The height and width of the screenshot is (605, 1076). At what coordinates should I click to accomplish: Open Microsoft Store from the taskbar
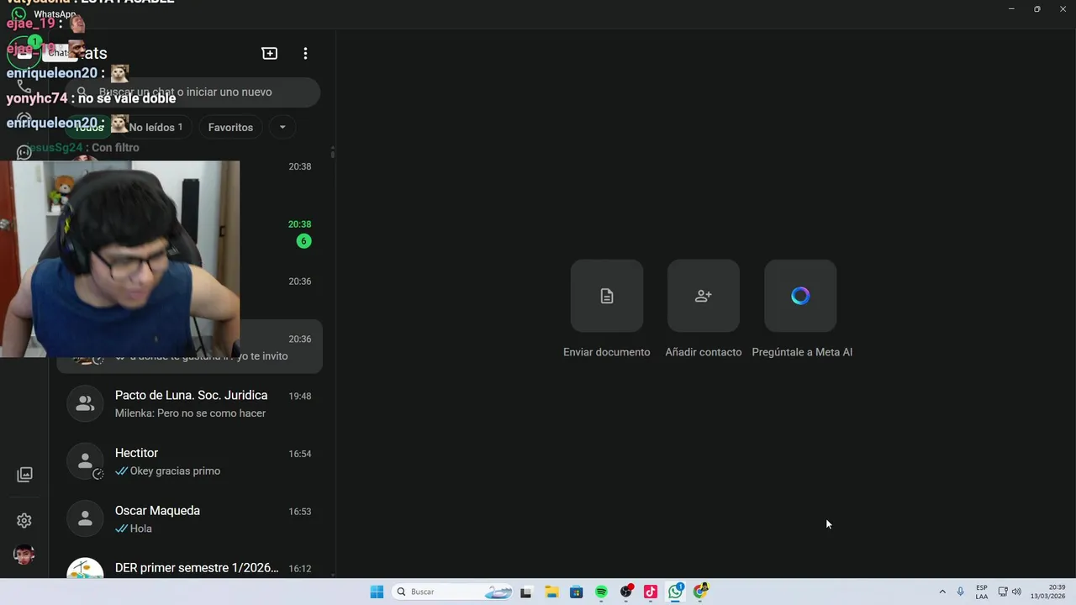point(576,592)
